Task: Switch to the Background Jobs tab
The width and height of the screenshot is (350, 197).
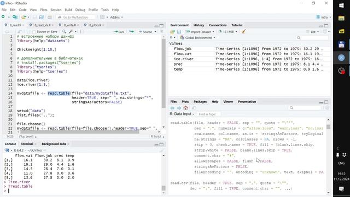Action: [x=54, y=144]
